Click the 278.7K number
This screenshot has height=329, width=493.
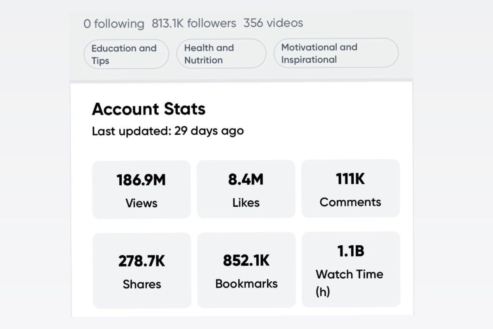tap(142, 261)
